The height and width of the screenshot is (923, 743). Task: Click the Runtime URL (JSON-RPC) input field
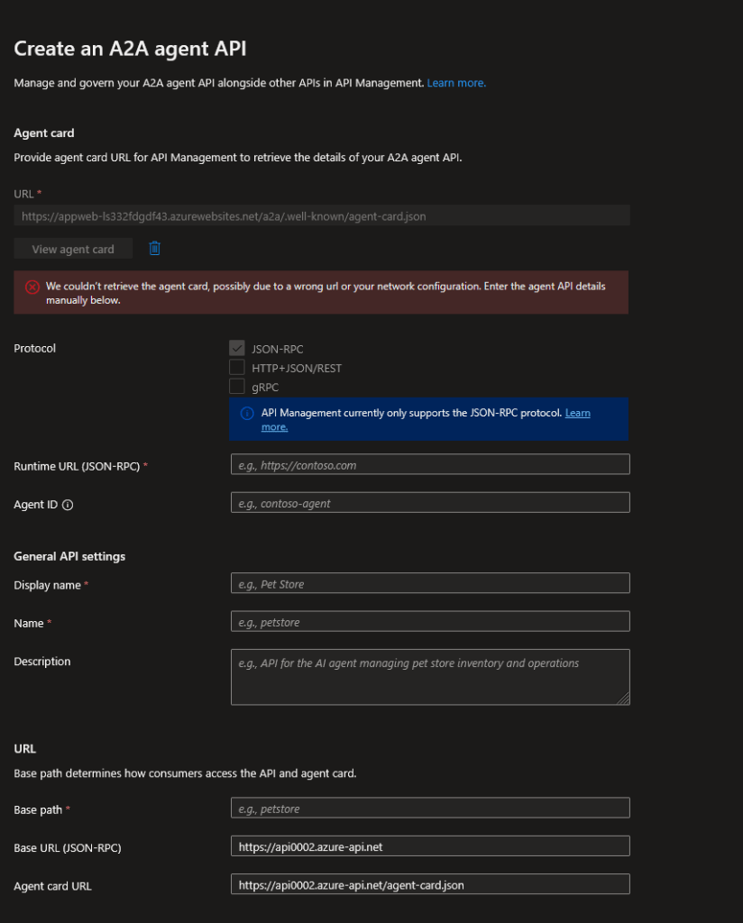[430, 463]
